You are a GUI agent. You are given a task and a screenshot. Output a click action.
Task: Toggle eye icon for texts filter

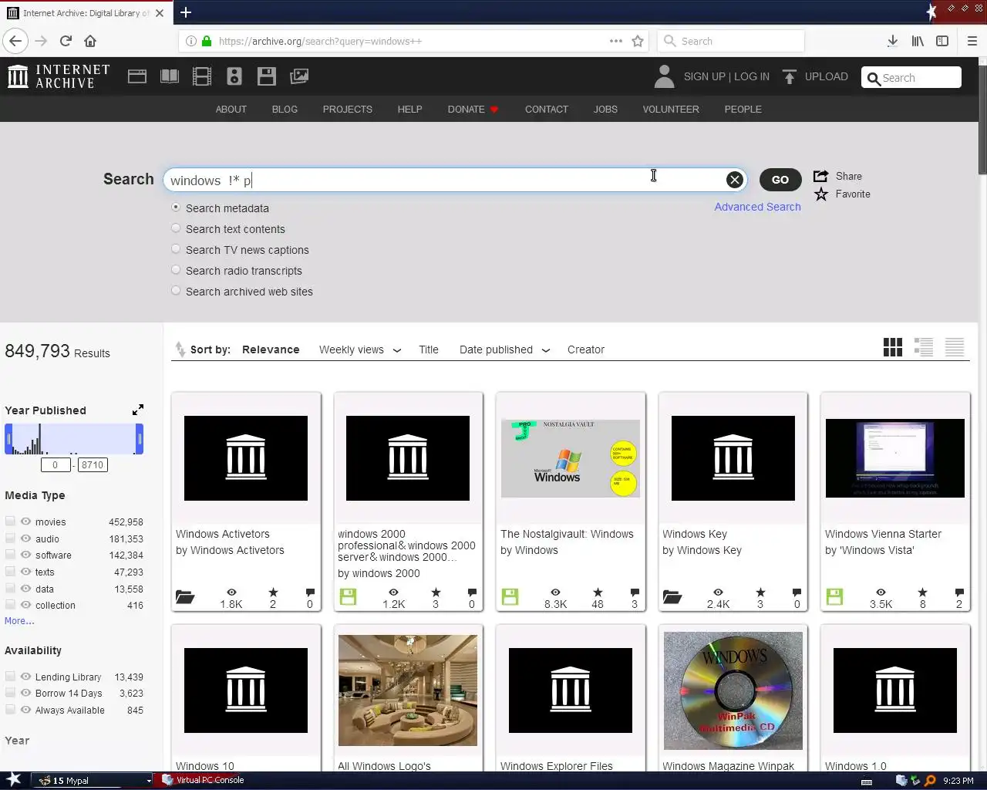pos(25,572)
